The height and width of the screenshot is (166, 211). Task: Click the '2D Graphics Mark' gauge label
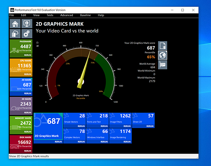pos(81,95)
